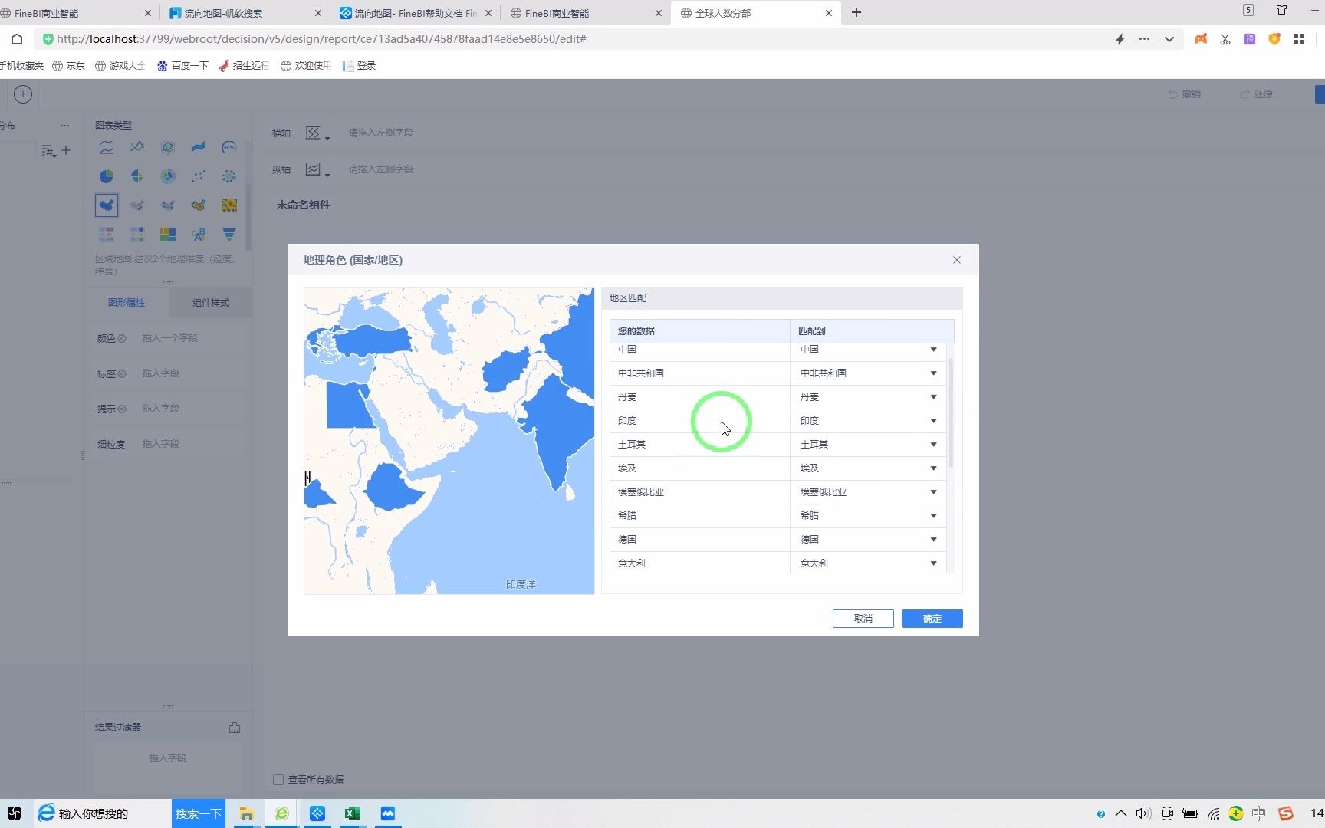Click the result filter lock icon

[x=235, y=728]
